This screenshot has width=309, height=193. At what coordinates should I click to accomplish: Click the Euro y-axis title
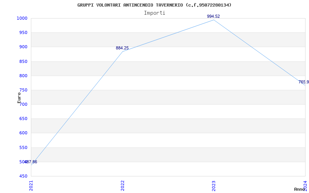click(x=19, y=98)
